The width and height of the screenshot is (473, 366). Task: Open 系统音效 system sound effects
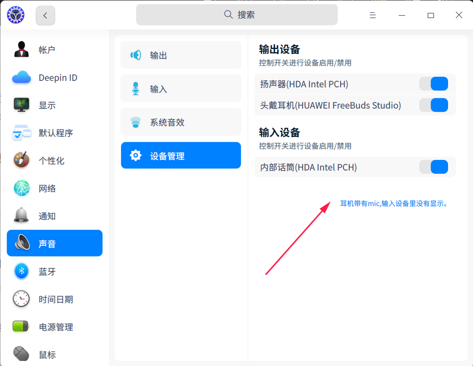135,122
